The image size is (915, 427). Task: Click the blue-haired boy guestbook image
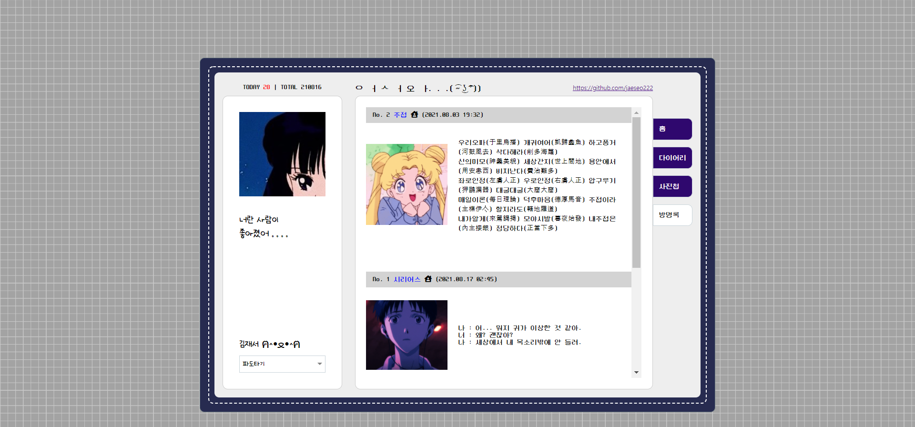[x=407, y=335]
